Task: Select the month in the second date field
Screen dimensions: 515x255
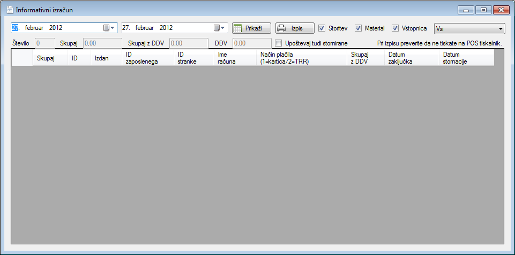Action: click(145, 28)
